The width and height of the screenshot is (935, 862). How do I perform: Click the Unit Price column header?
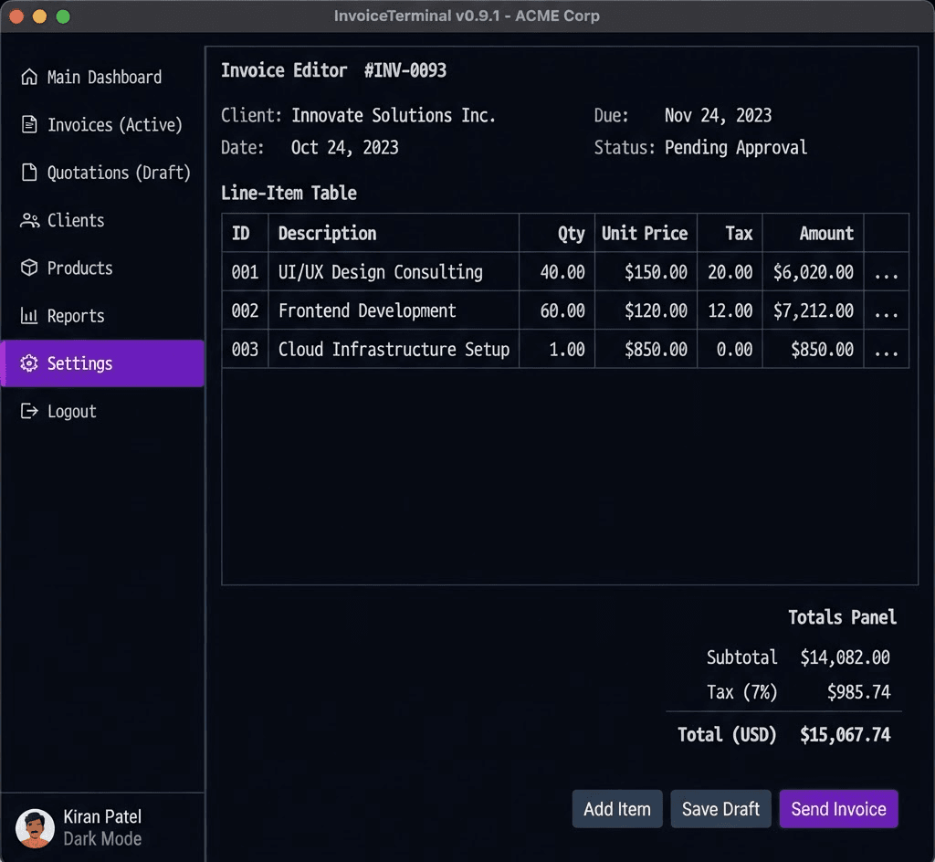645,233
